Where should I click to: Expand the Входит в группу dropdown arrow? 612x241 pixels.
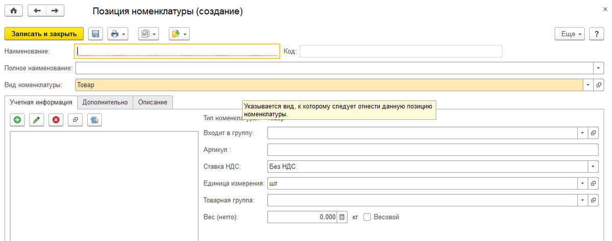point(583,133)
